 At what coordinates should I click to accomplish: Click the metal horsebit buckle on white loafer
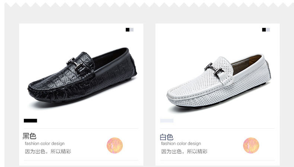(214, 70)
